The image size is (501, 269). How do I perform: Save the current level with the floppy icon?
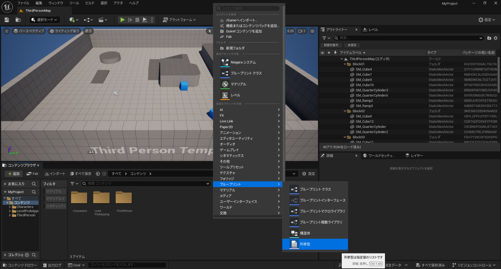[7, 20]
